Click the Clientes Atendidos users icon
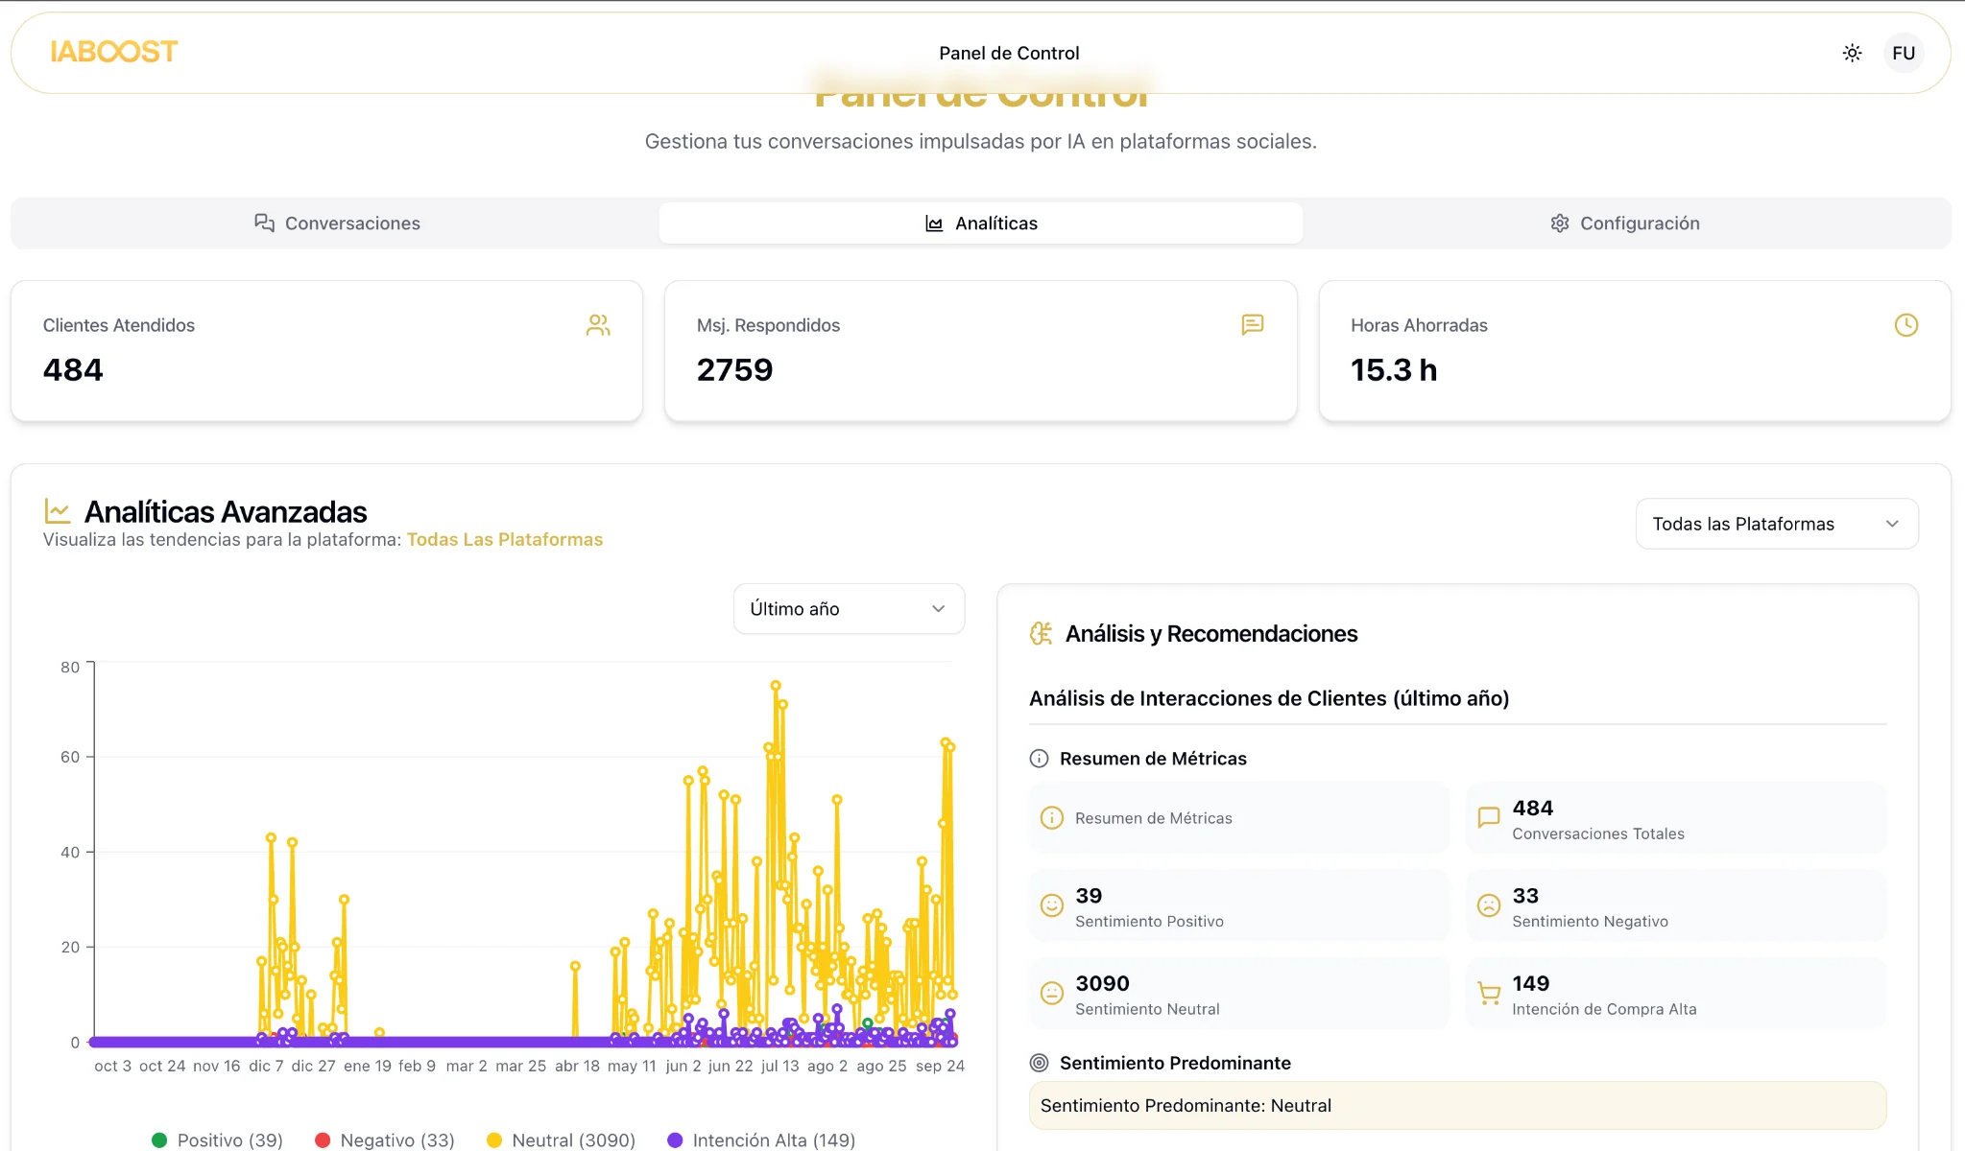 597,325
